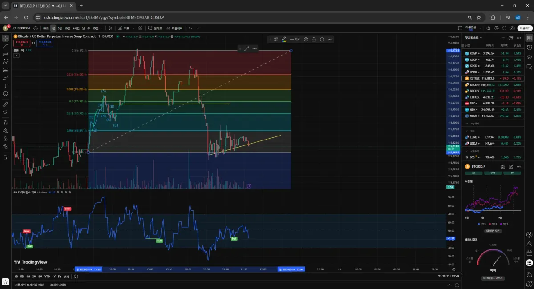
Task: Take a chart snapshot with camera icon
Action: click(513, 28)
